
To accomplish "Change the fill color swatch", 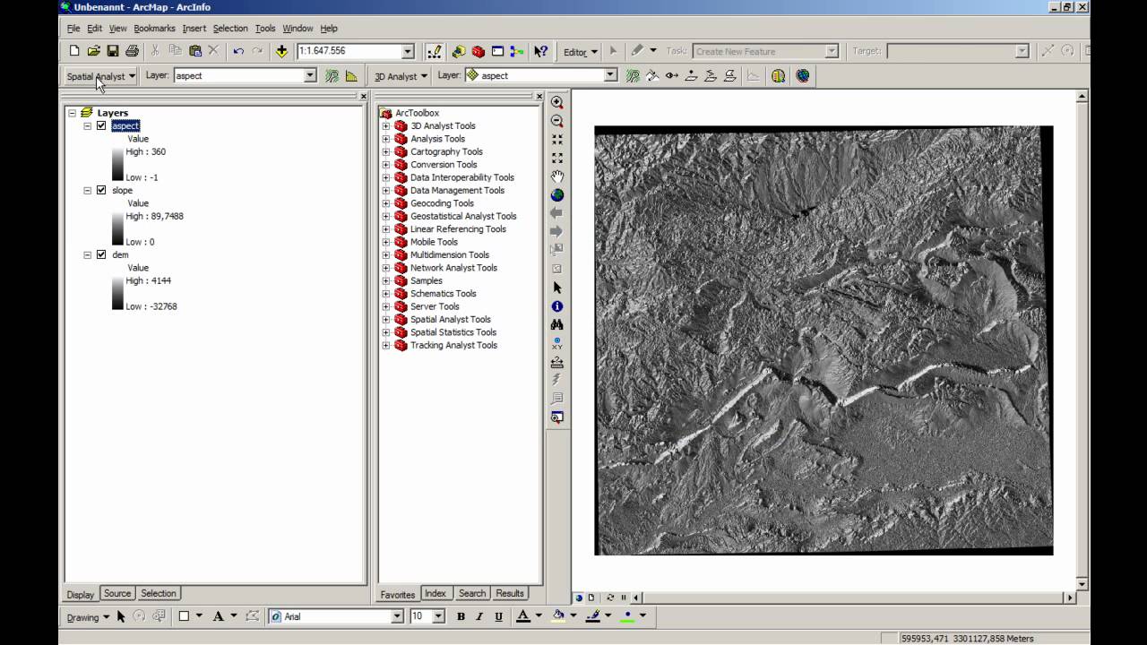I will [558, 616].
